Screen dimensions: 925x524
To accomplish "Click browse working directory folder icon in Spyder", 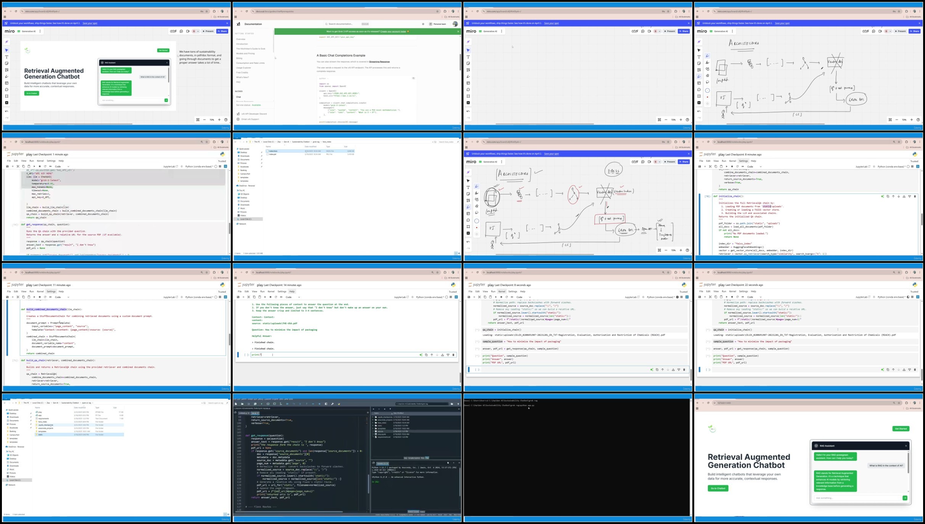I will click(452, 404).
